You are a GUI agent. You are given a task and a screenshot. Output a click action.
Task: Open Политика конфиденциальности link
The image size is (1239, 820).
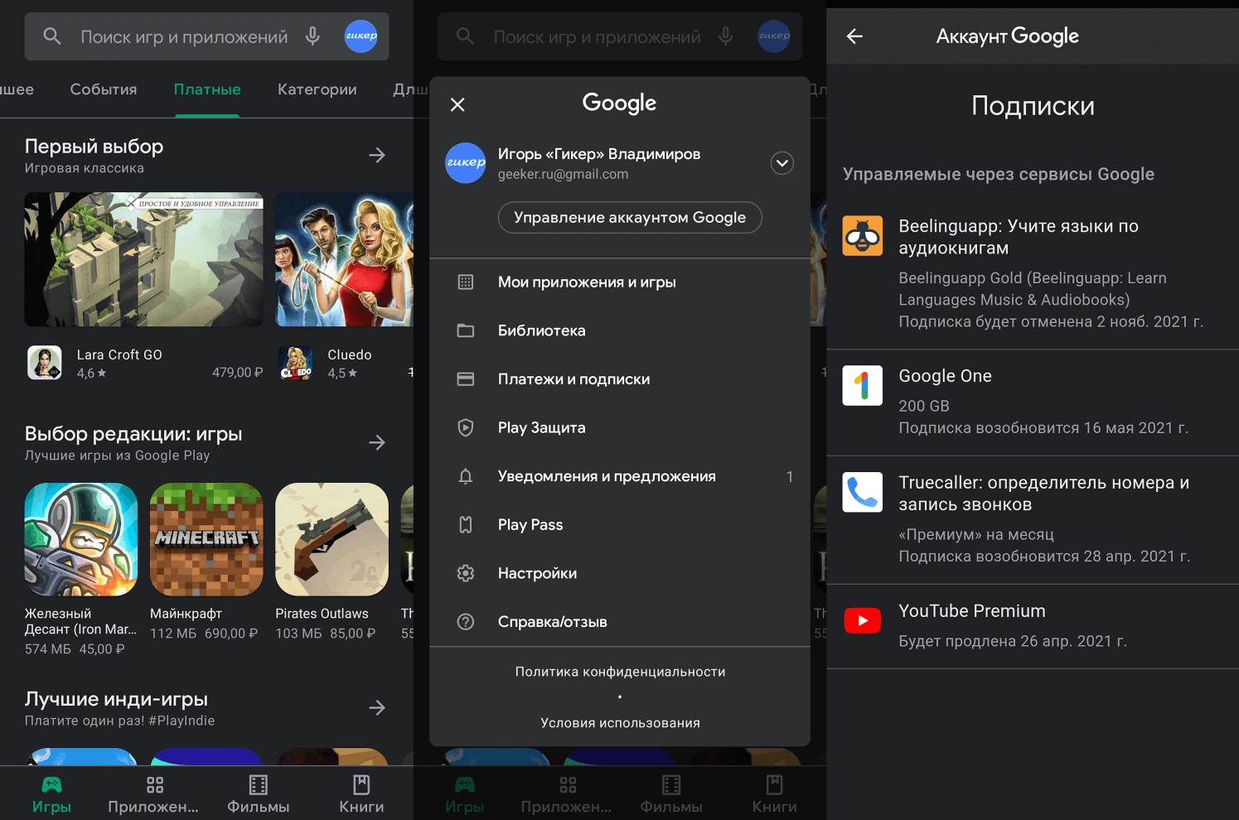[x=620, y=672]
